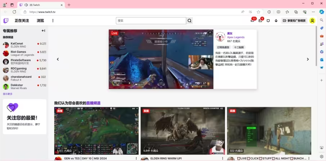Toggle split screen icon
The width and height of the screenshot is (326, 161).
279,12
